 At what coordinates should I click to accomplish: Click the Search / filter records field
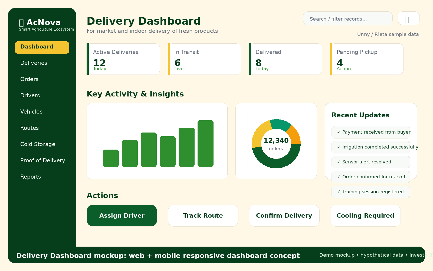348,18
